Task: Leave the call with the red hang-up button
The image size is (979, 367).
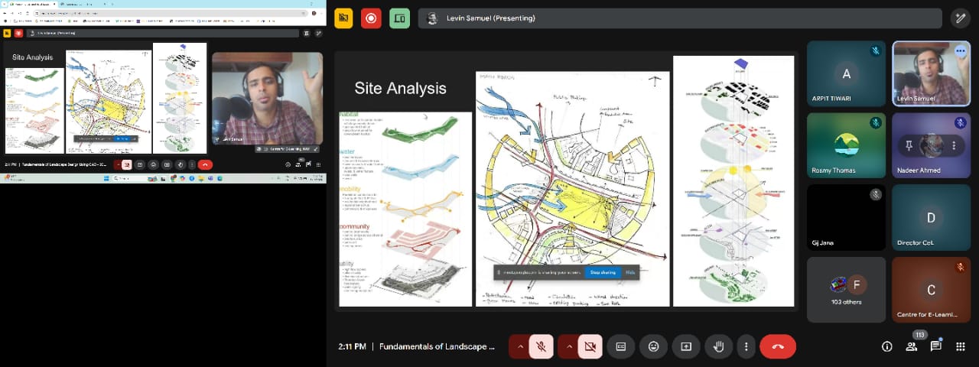Action: [x=778, y=346]
